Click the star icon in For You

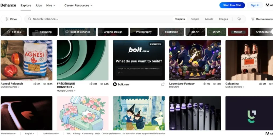[9, 32]
